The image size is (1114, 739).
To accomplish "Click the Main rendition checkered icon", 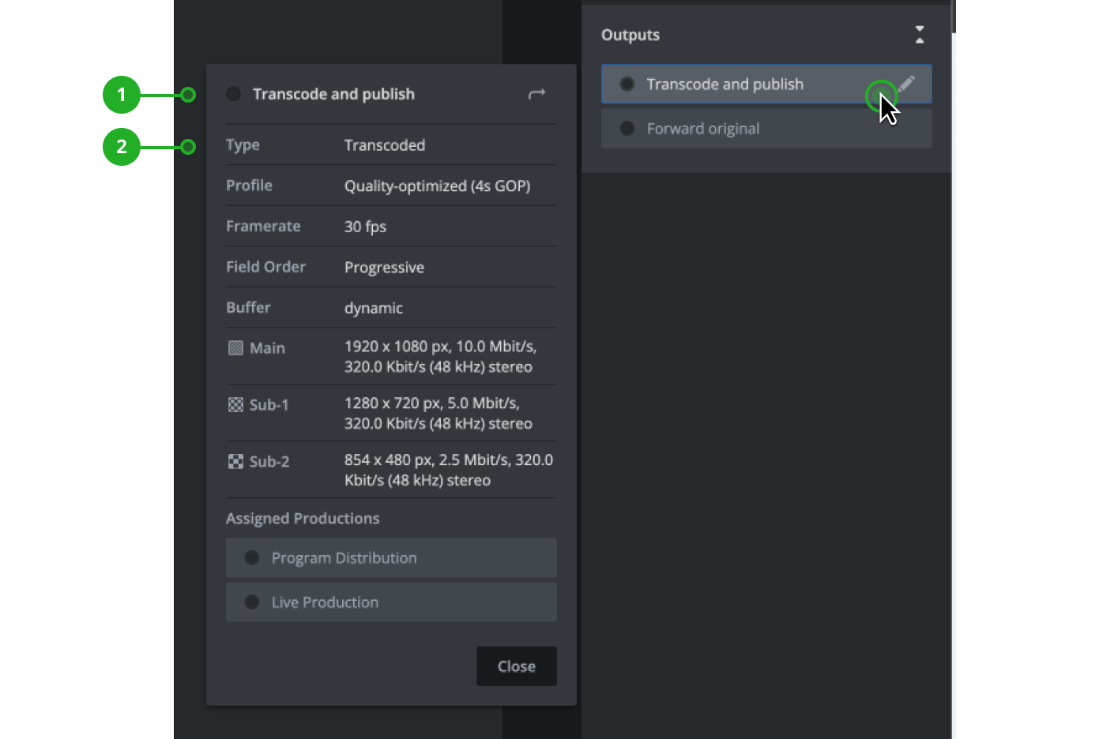I will pos(235,348).
